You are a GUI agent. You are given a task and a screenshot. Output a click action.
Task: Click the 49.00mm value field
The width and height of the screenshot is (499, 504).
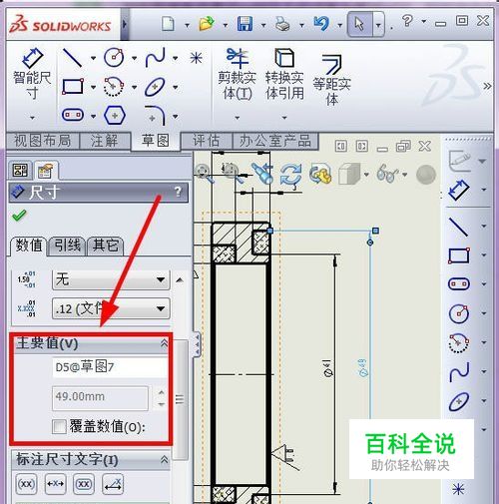point(100,398)
